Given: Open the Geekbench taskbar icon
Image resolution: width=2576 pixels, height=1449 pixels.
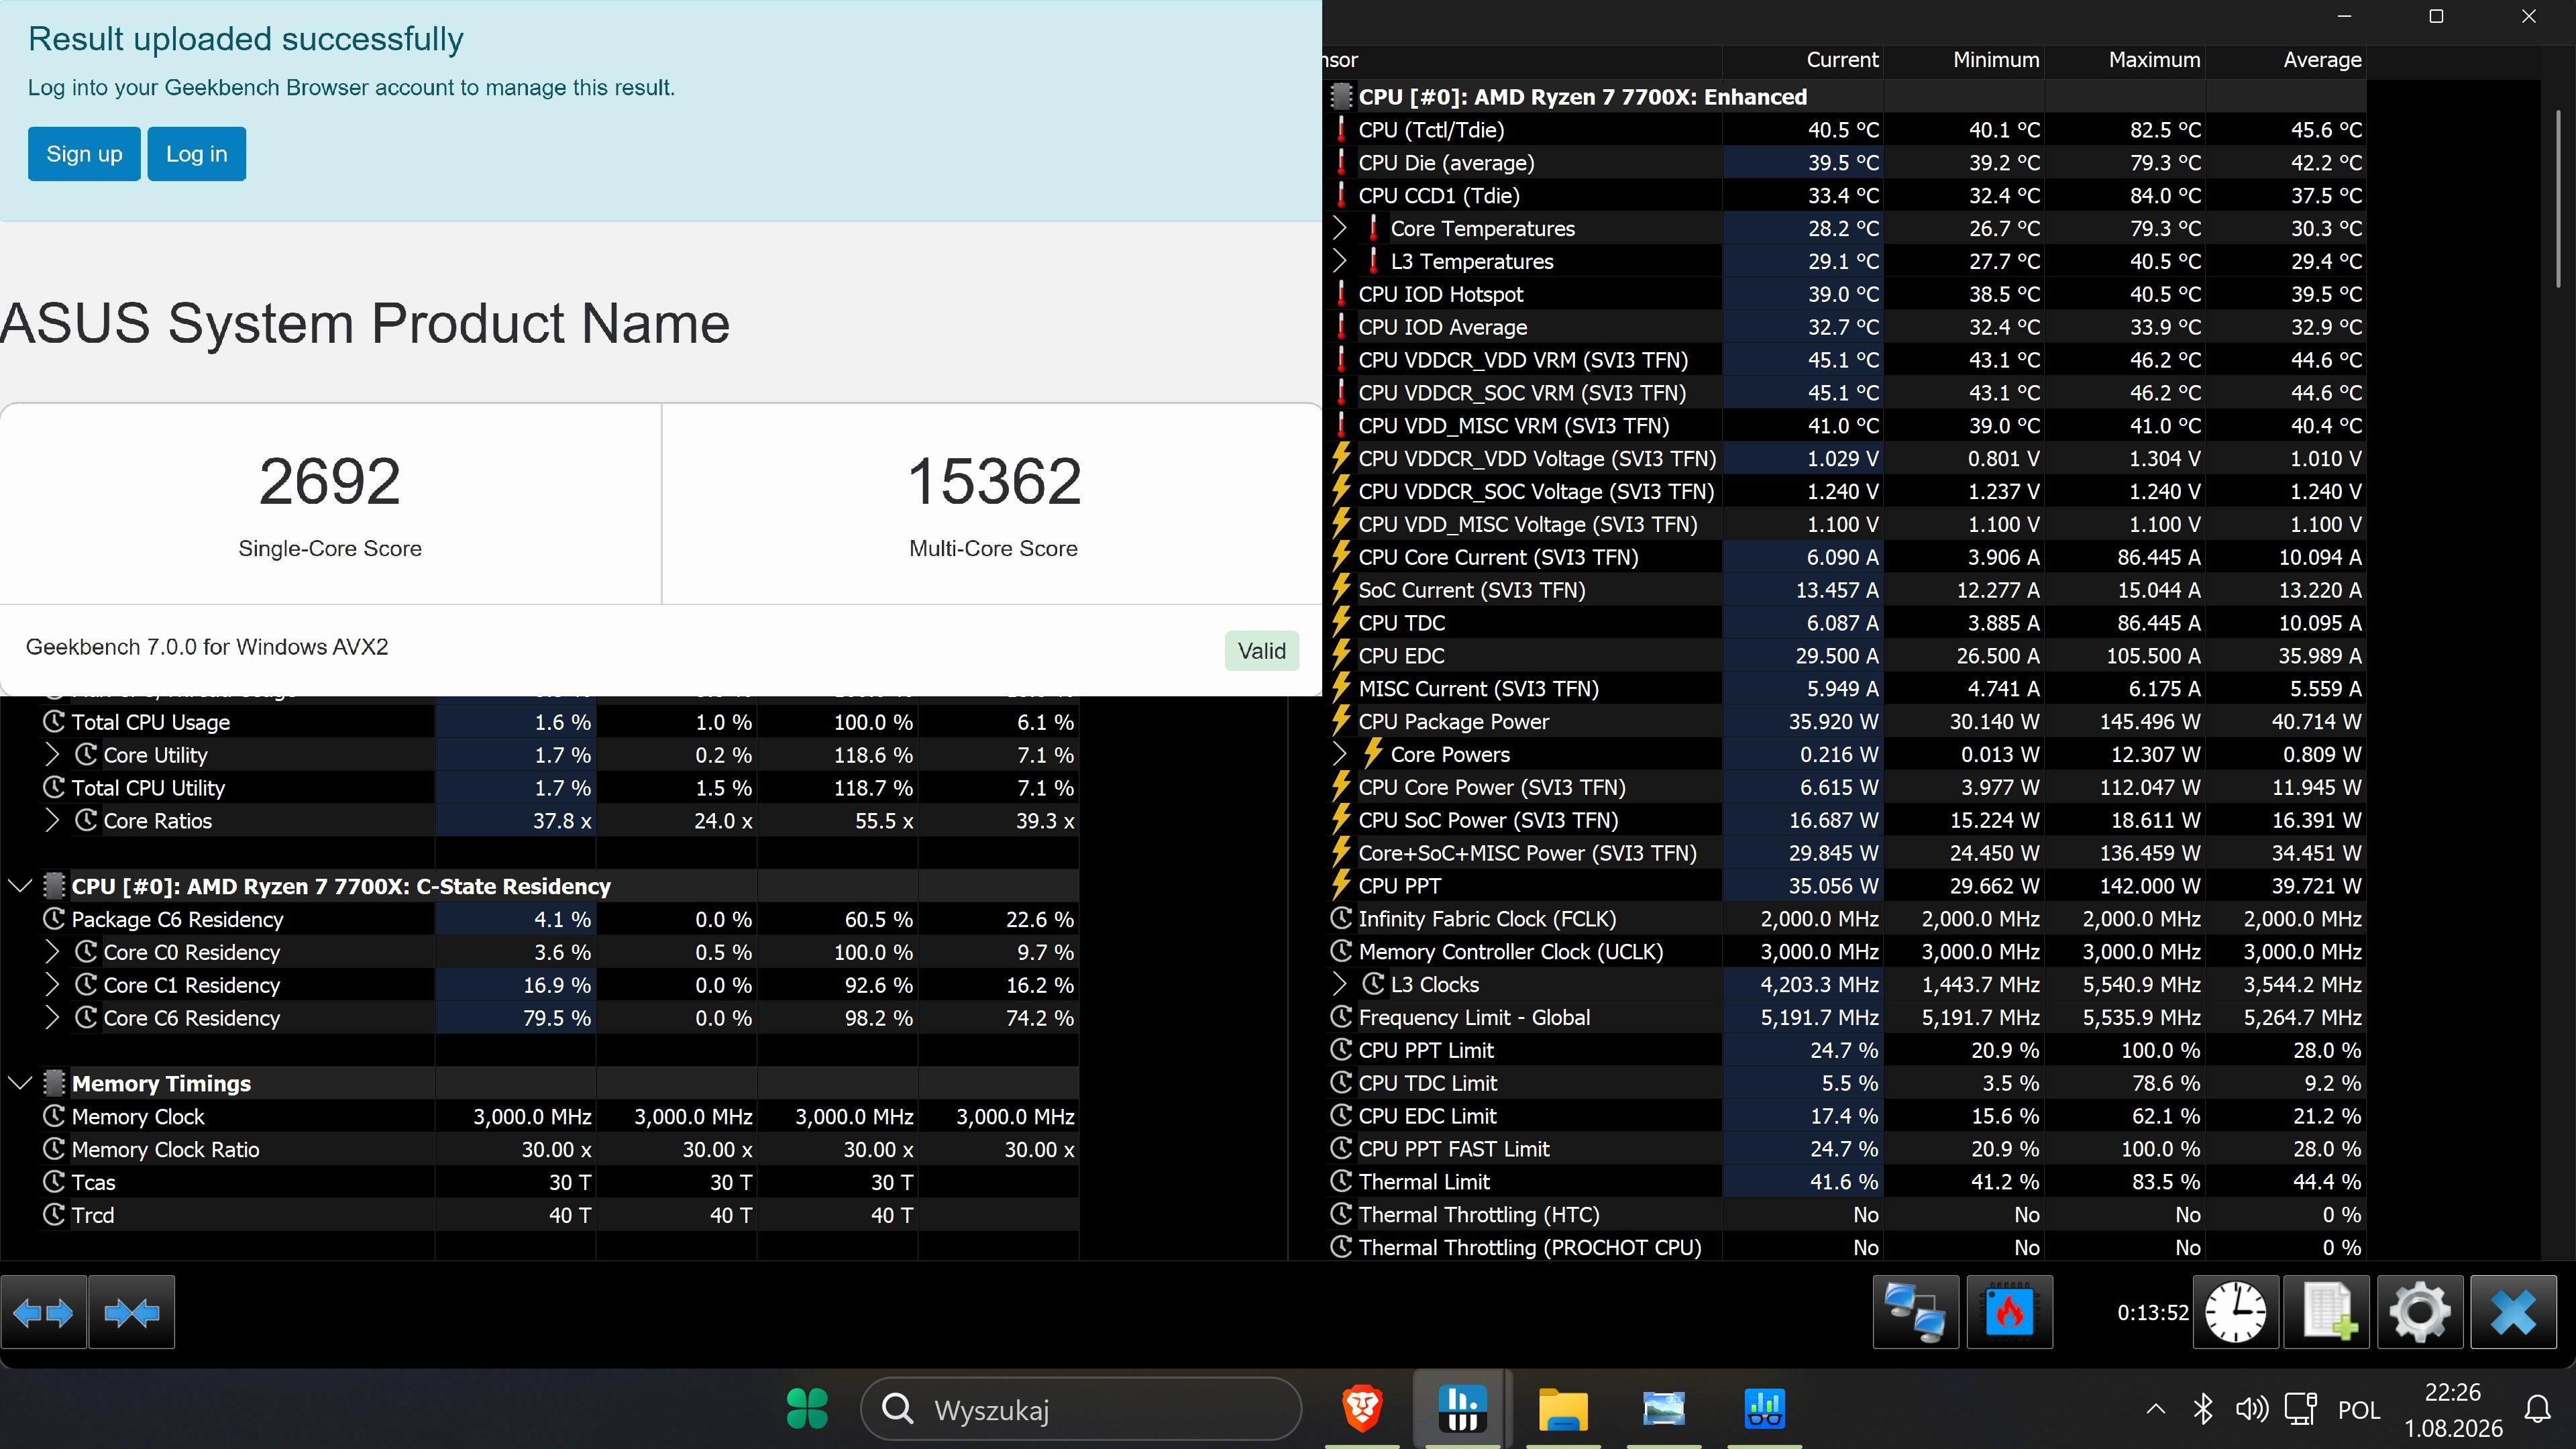Looking at the screenshot, I should click(1764, 1409).
